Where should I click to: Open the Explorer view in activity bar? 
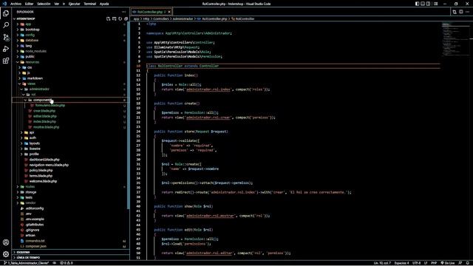click(6, 13)
